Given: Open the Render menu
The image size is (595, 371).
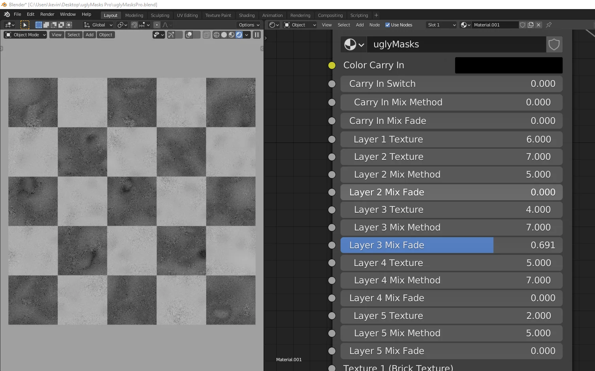Looking at the screenshot, I should pos(47,14).
